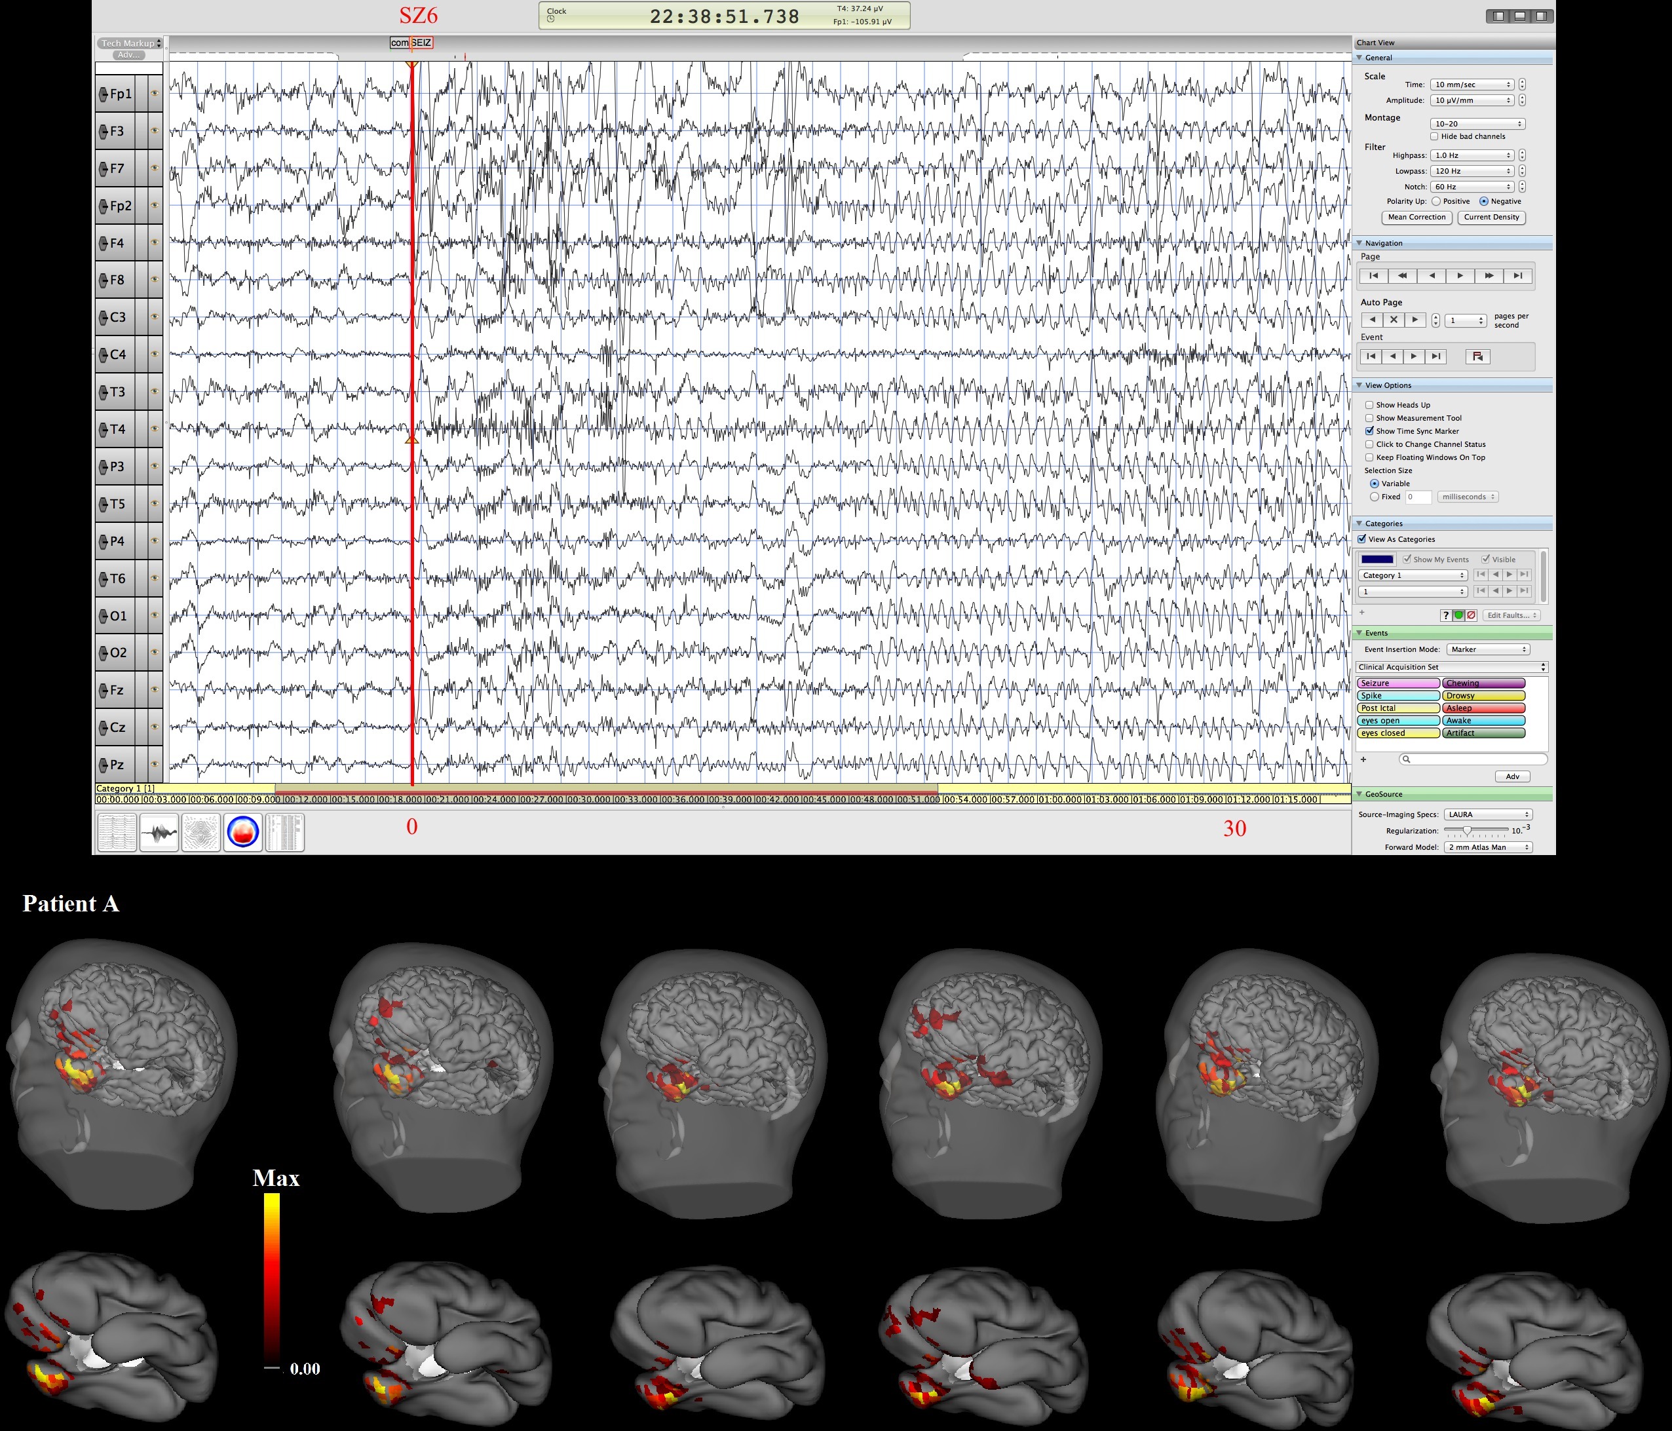Go to the last page in Navigation

coord(1518,276)
